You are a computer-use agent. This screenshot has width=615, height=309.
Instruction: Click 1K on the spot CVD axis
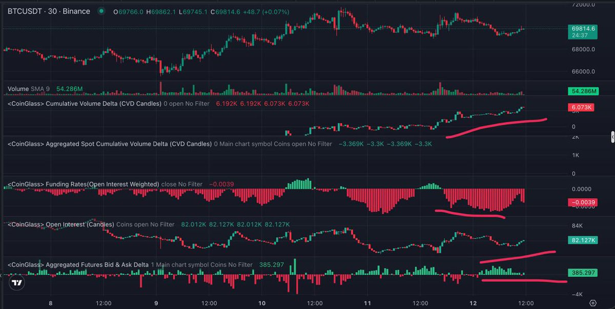pyautogui.click(x=575, y=155)
